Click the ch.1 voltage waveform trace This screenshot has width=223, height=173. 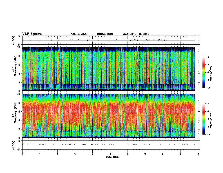pos(109,40)
